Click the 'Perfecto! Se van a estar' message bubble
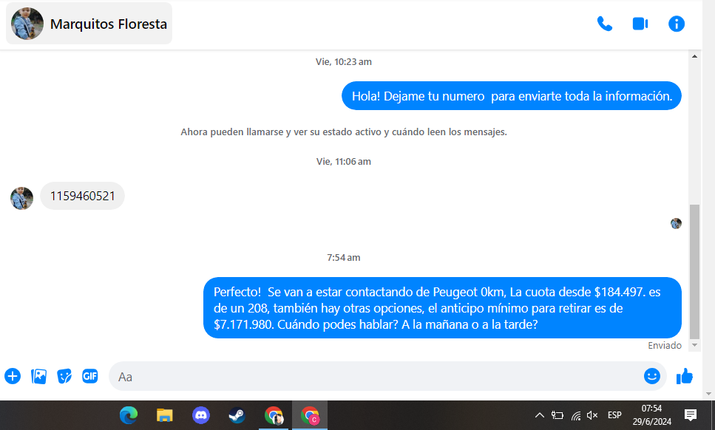The image size is (715, 430). 442,308
